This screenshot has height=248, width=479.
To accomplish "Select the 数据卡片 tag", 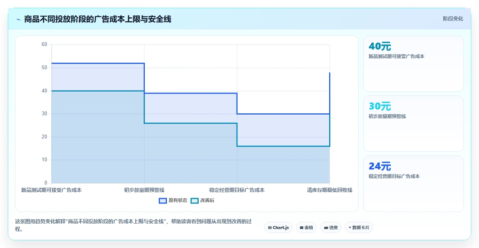I will coord(359,227).
